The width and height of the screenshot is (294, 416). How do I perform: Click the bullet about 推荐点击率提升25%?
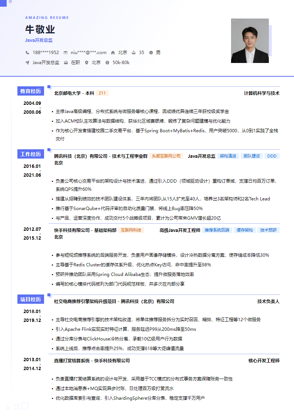pos(120,348)
